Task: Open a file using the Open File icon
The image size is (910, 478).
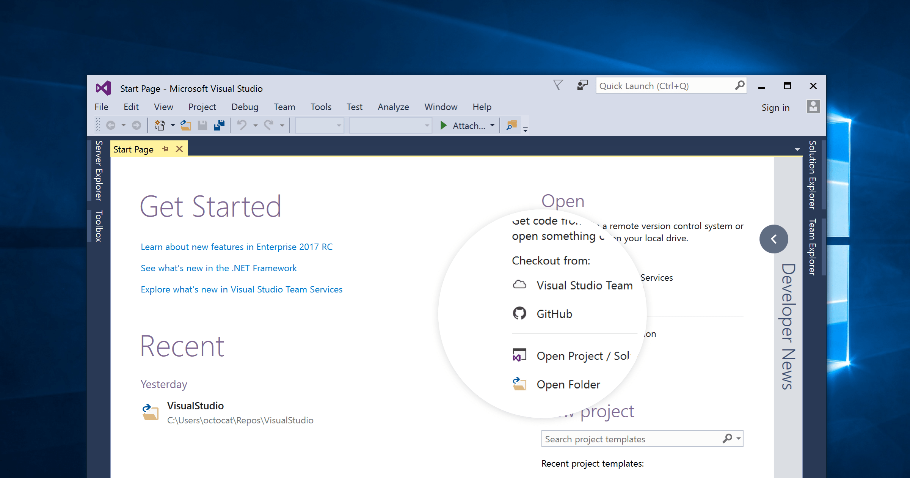Action: (185, 125)
